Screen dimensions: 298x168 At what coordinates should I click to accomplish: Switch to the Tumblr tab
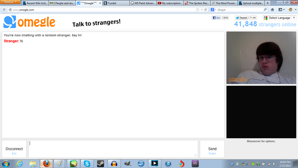pos(116,3)
